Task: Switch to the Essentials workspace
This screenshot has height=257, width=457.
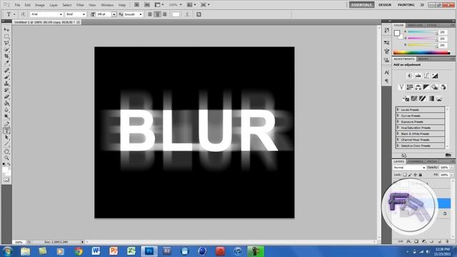Action: click(361, 5)
